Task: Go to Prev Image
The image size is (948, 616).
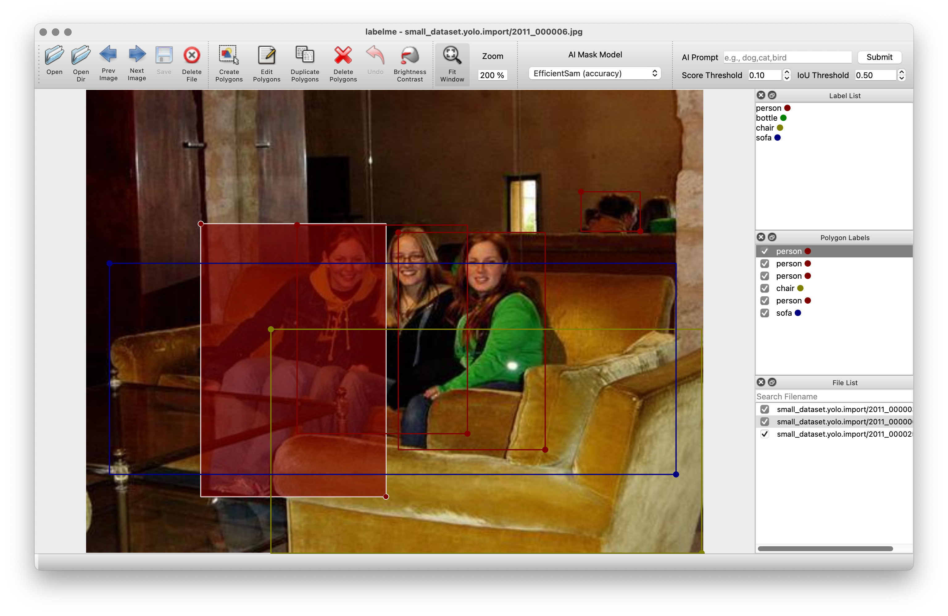Action: tap(108, 55)
